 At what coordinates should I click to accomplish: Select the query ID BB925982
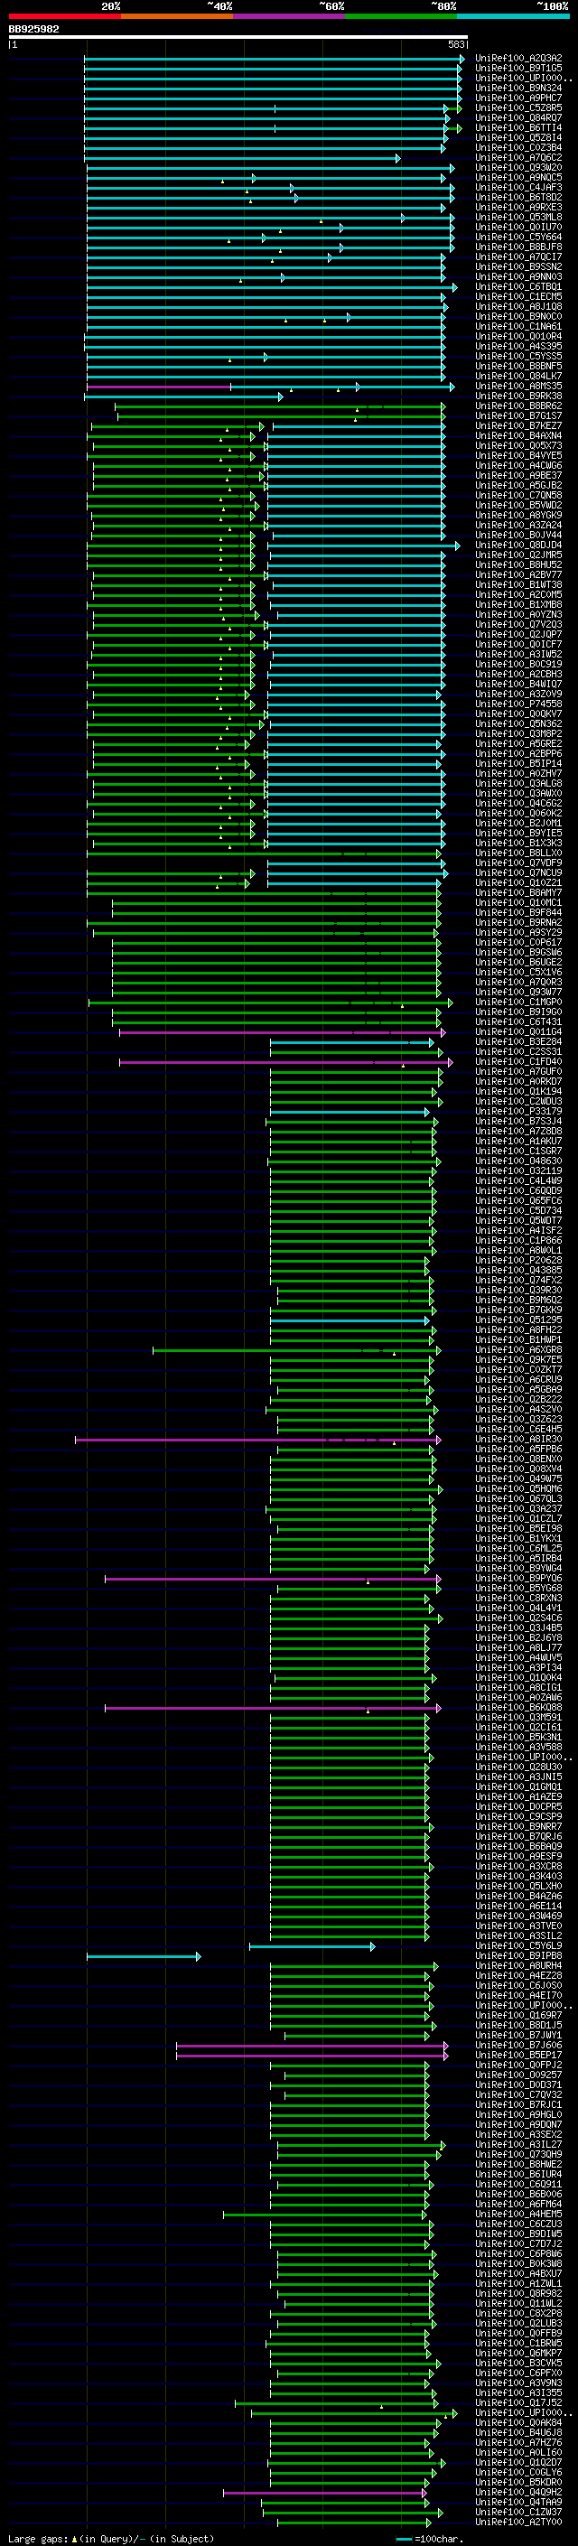click(x=33, y=29)
